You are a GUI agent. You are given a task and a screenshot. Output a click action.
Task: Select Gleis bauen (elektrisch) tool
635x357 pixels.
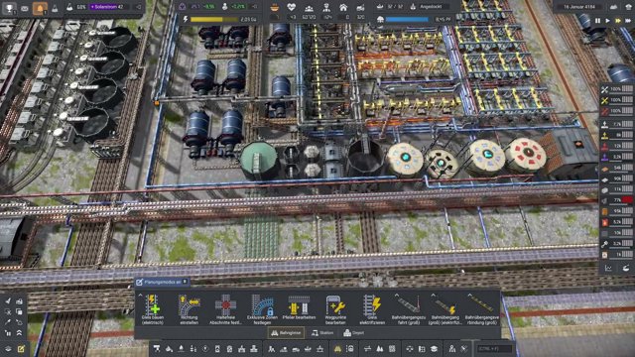[153, 309]
